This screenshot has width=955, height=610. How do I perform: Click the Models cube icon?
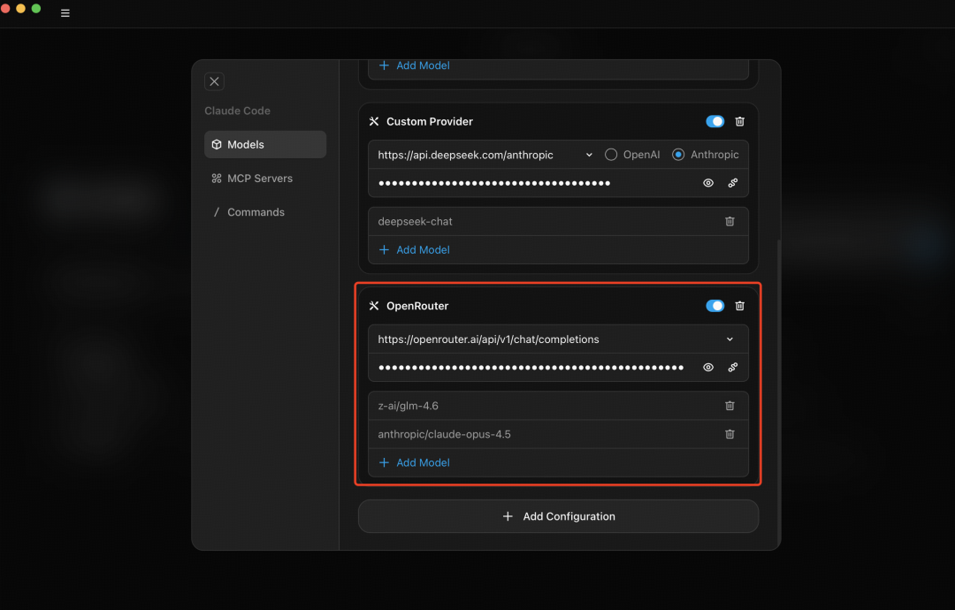pyautogui.click(x=217, y=144)
